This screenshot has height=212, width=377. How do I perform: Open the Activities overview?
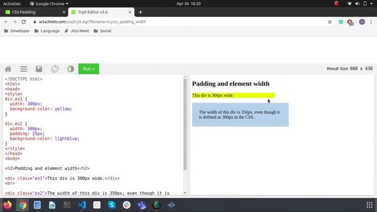pyautogui.click(x=12, y=4)
